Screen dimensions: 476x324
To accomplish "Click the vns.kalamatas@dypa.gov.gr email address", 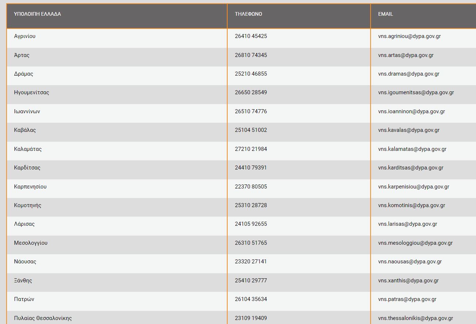I will coord(412,149).
